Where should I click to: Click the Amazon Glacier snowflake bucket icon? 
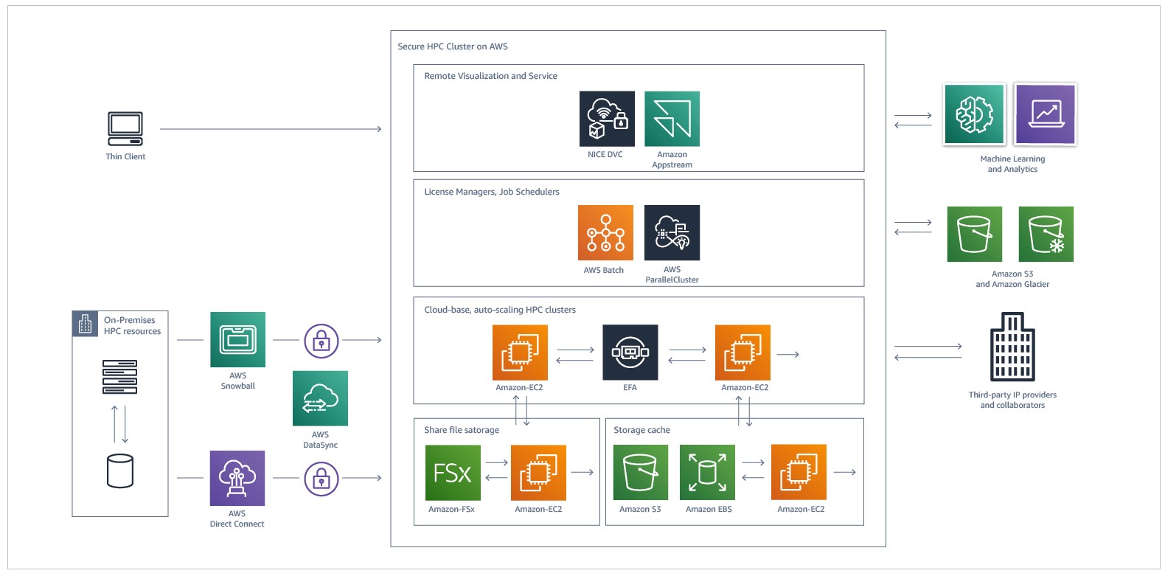1046,234
